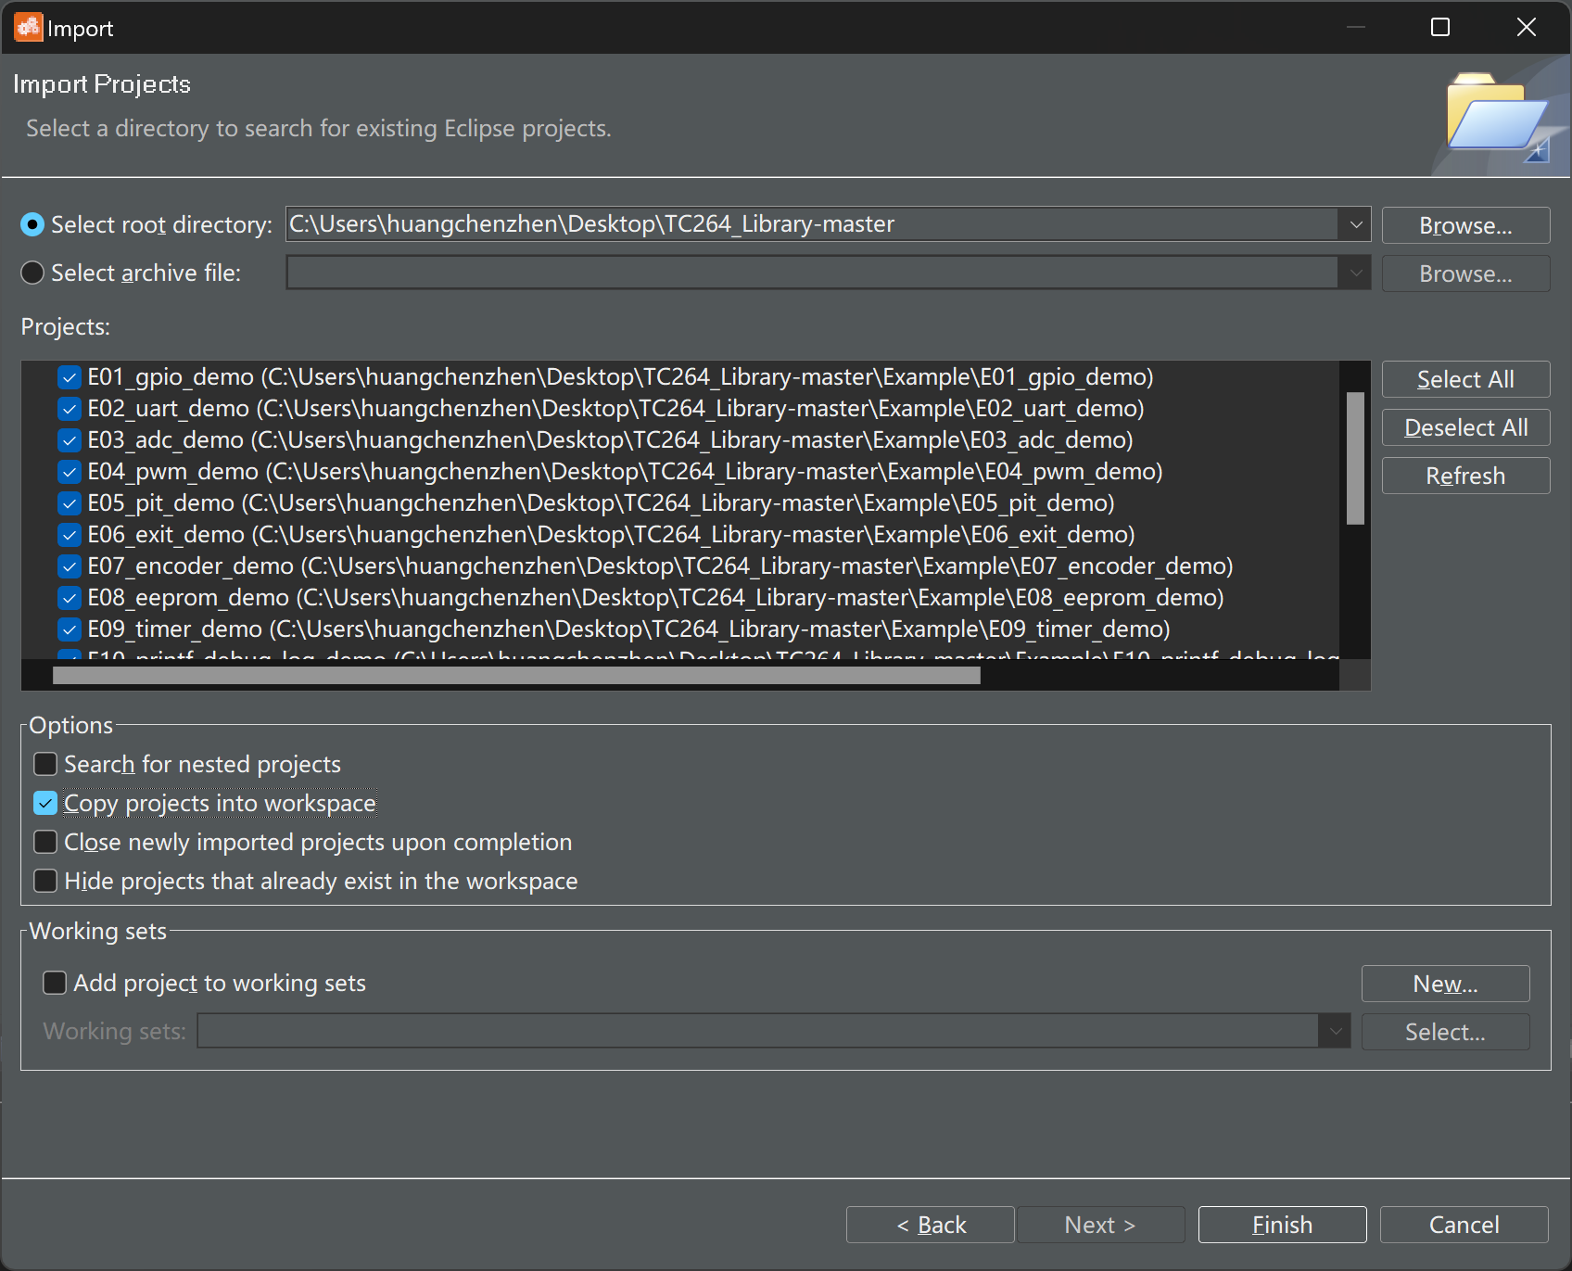Select the E06_exit_demo project row text
The height and width of the screenshot is (1271, 1572).
(x=611, y=535)
